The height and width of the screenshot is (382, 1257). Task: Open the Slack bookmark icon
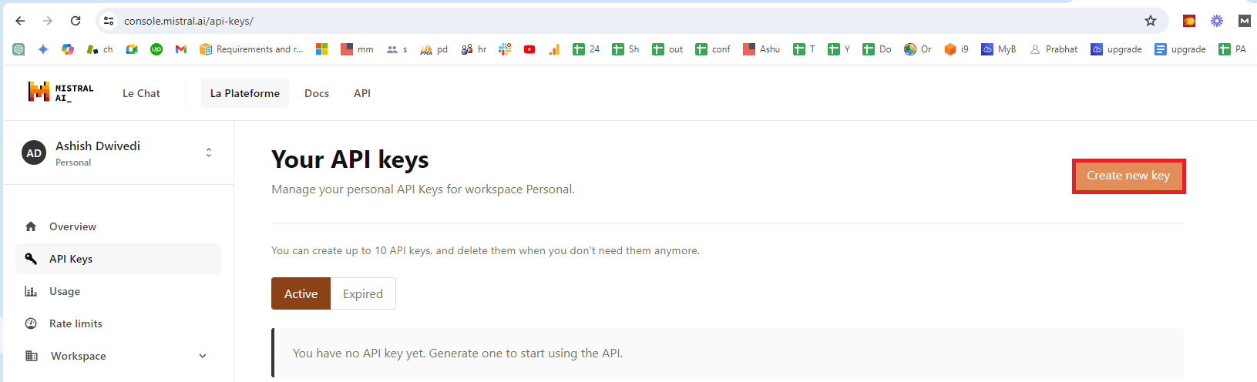tap(505, 49)
